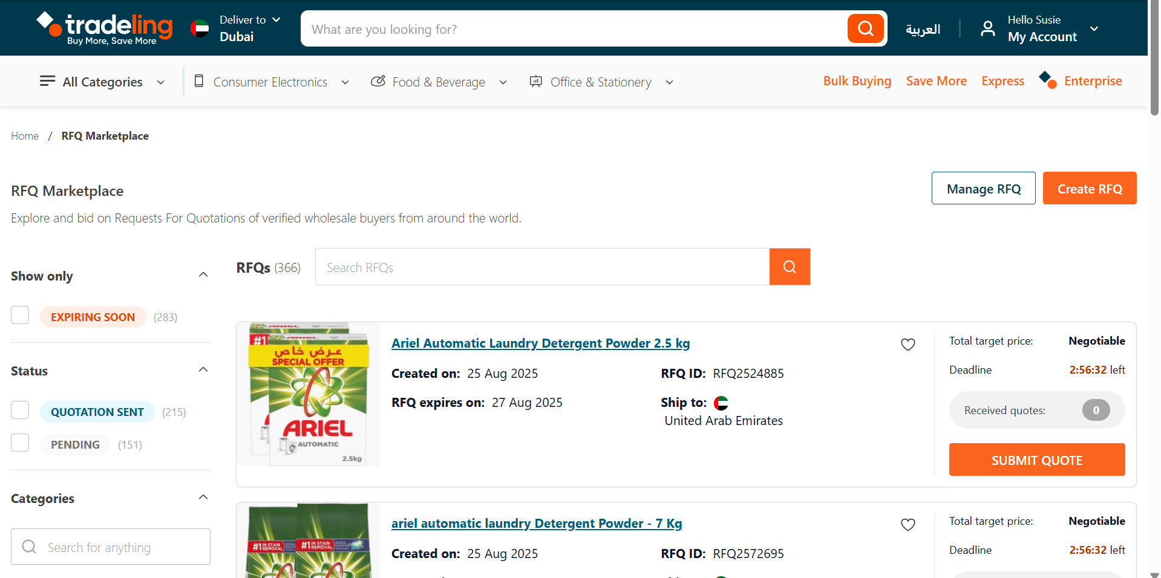The width and height of the screenshot is (1161, 578).
Task: Click the Enterprise diamond logo icon
Action: tap(1048, 79)
